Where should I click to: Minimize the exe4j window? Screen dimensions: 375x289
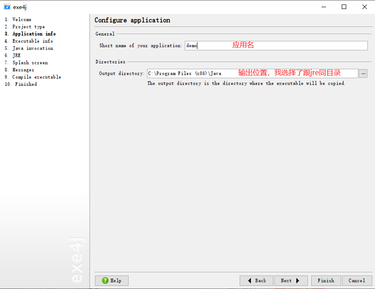324,7
